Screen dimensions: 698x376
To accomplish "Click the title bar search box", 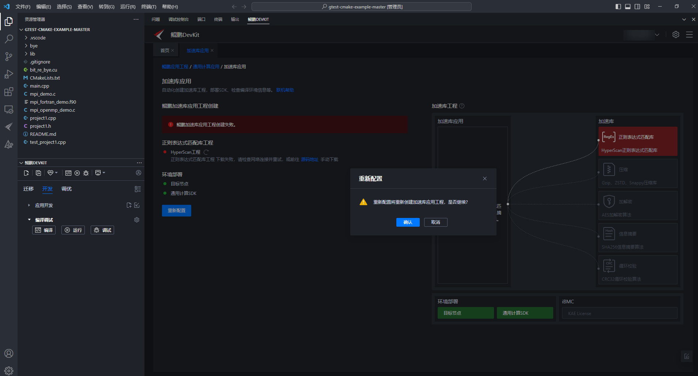I will (362, 7).
